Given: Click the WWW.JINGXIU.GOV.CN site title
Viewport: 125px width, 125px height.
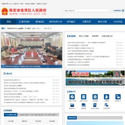Looking at the screenshot, I should click(x=28, y=14).
